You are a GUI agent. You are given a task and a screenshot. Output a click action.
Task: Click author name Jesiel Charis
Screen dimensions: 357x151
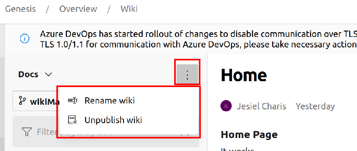tap(261, 106)
